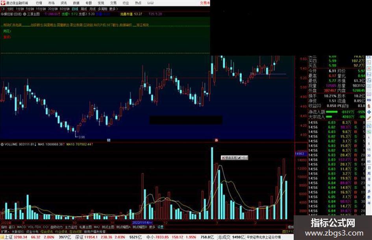This screenshot has height=240, width=372.
Task: Select the 主力监控 indicator tab
Action: coord(71,227)
